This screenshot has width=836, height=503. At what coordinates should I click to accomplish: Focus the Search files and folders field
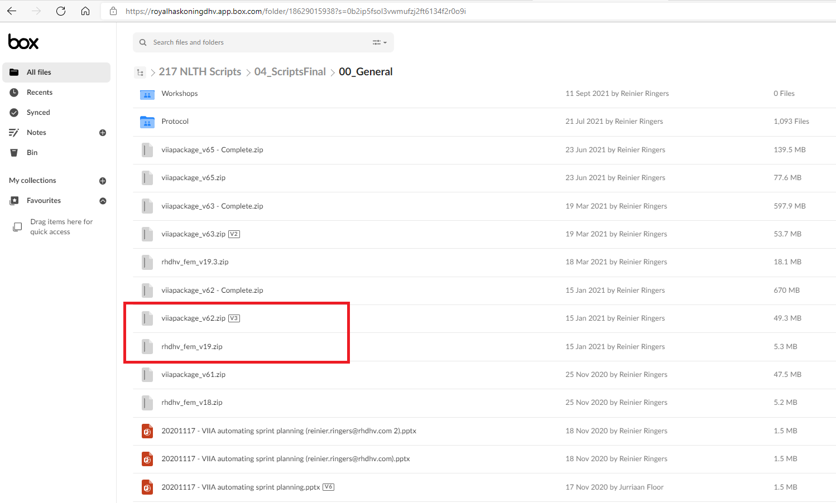[263, 42]
